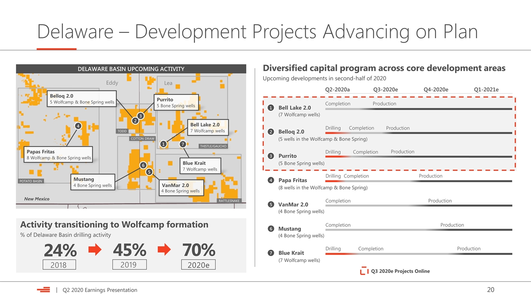531x298 pixels.
Task: Click the 'Diversified capital program' heading
Action: click(x=384, y=68)
